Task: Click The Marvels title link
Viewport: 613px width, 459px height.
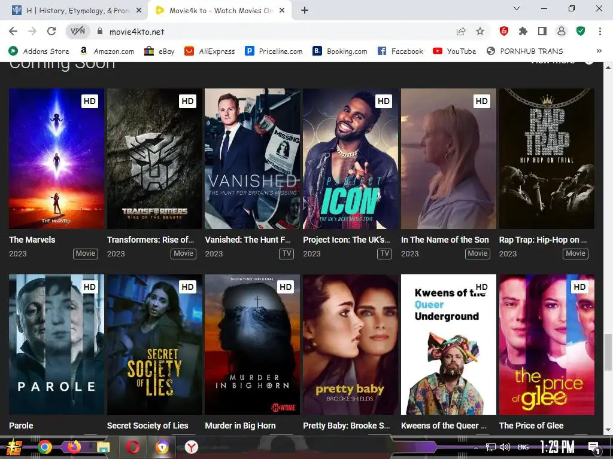Action: click(32, 240)
